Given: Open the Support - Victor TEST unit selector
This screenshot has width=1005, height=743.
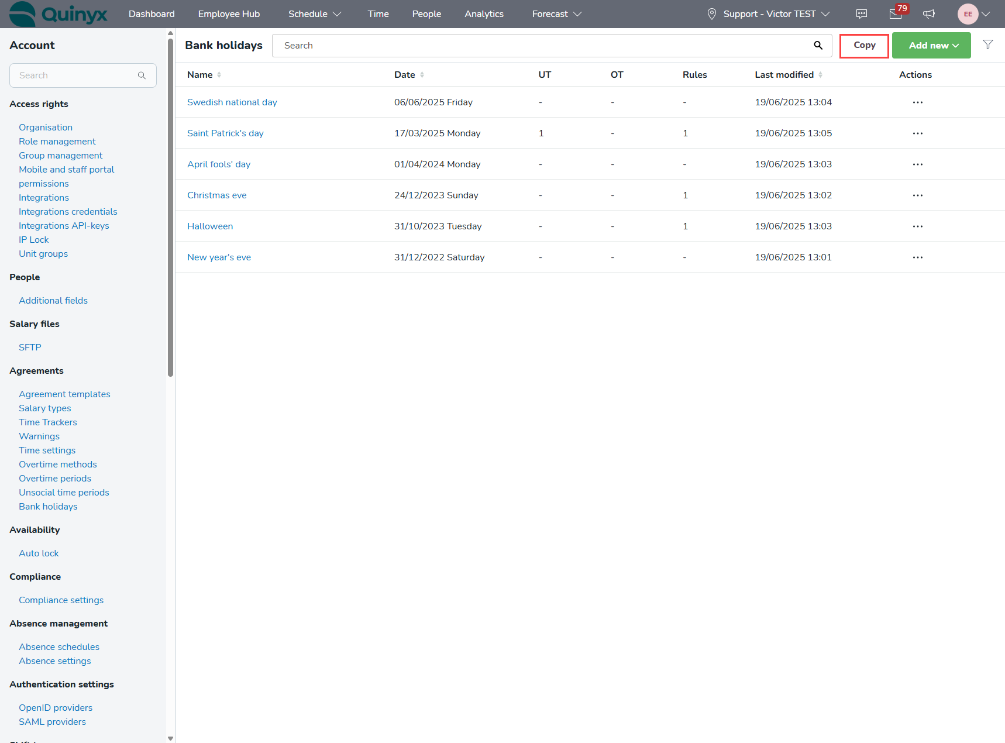Looking at the screenshot, I should 769,14.
